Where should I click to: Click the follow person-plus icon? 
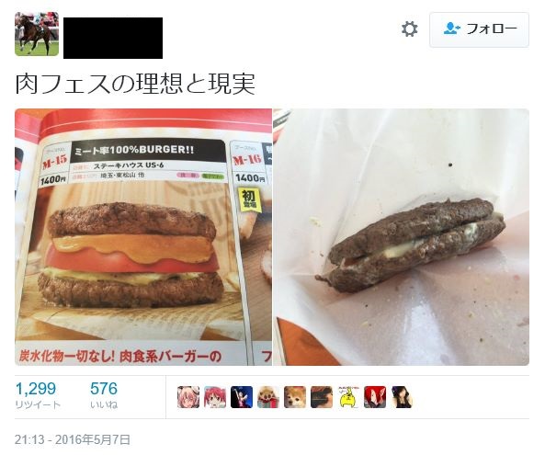pos(451,28)
